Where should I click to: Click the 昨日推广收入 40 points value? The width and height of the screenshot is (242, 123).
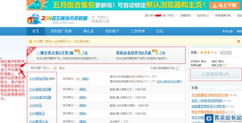tap(55, 68)
